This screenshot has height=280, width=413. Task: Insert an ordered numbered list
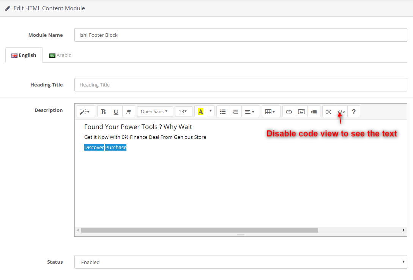click(x=235, y=112)
